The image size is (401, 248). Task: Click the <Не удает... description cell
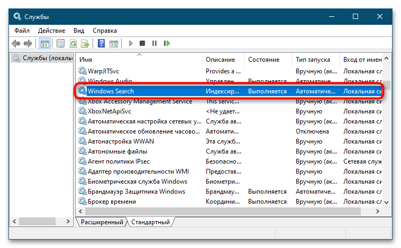pos(223,111)
